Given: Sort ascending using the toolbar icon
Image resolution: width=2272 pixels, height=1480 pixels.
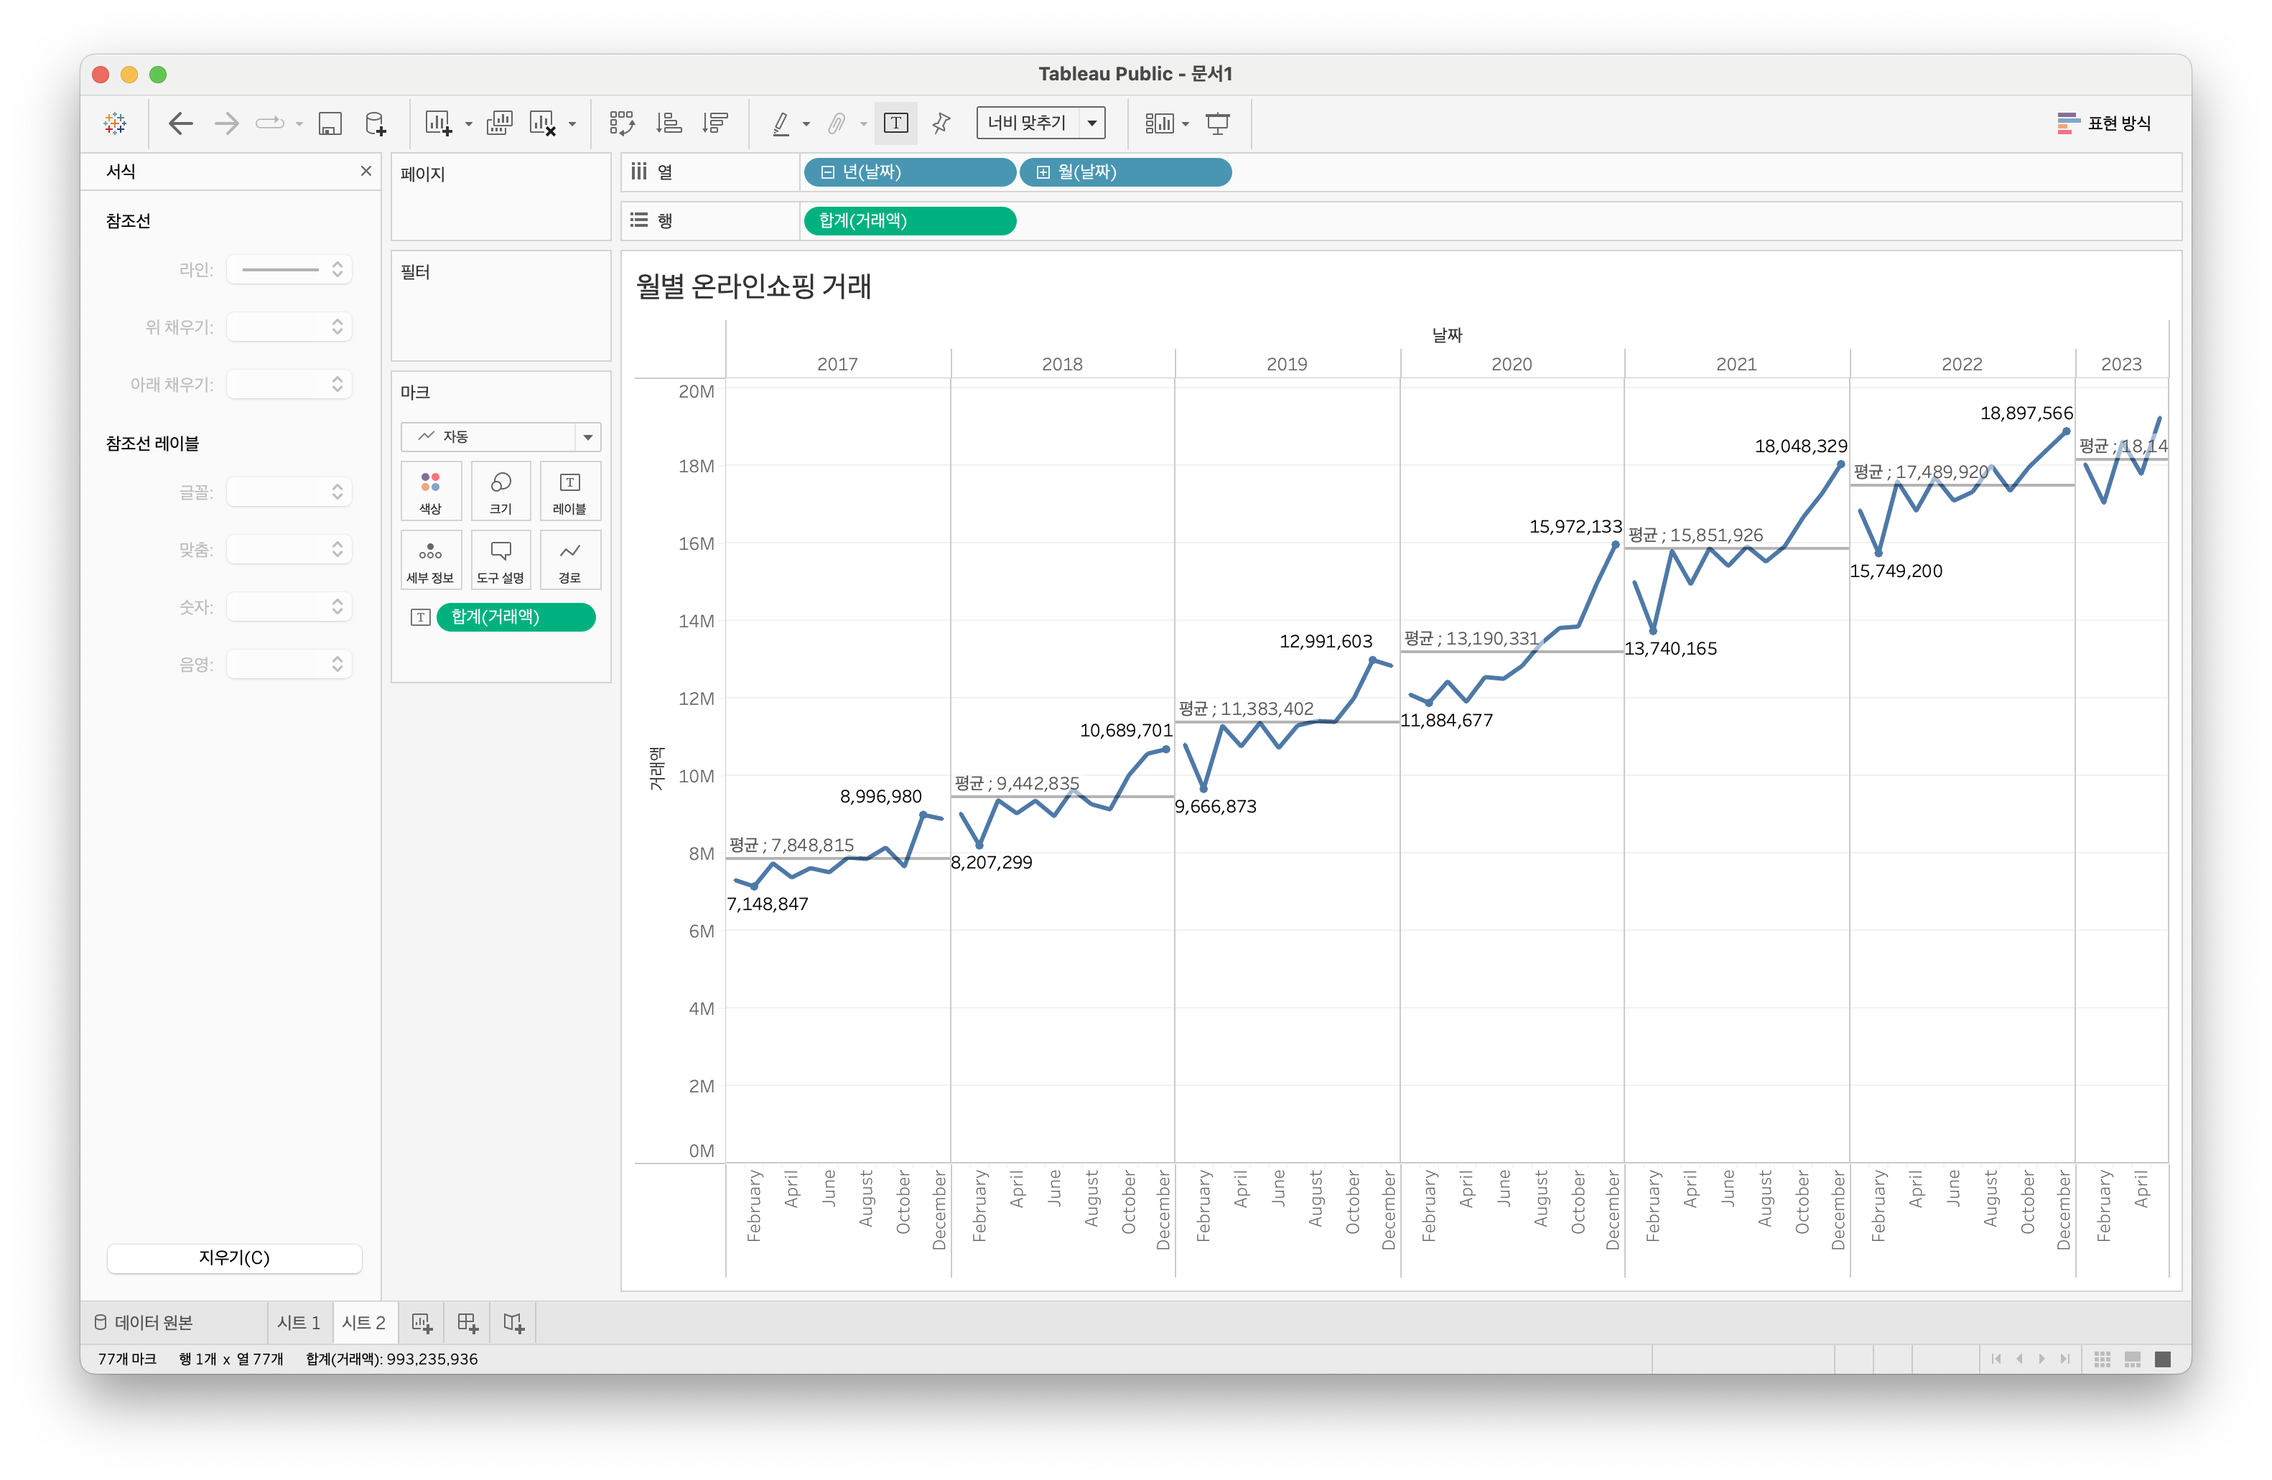Looking at the screenshot, I should [669, 123].
